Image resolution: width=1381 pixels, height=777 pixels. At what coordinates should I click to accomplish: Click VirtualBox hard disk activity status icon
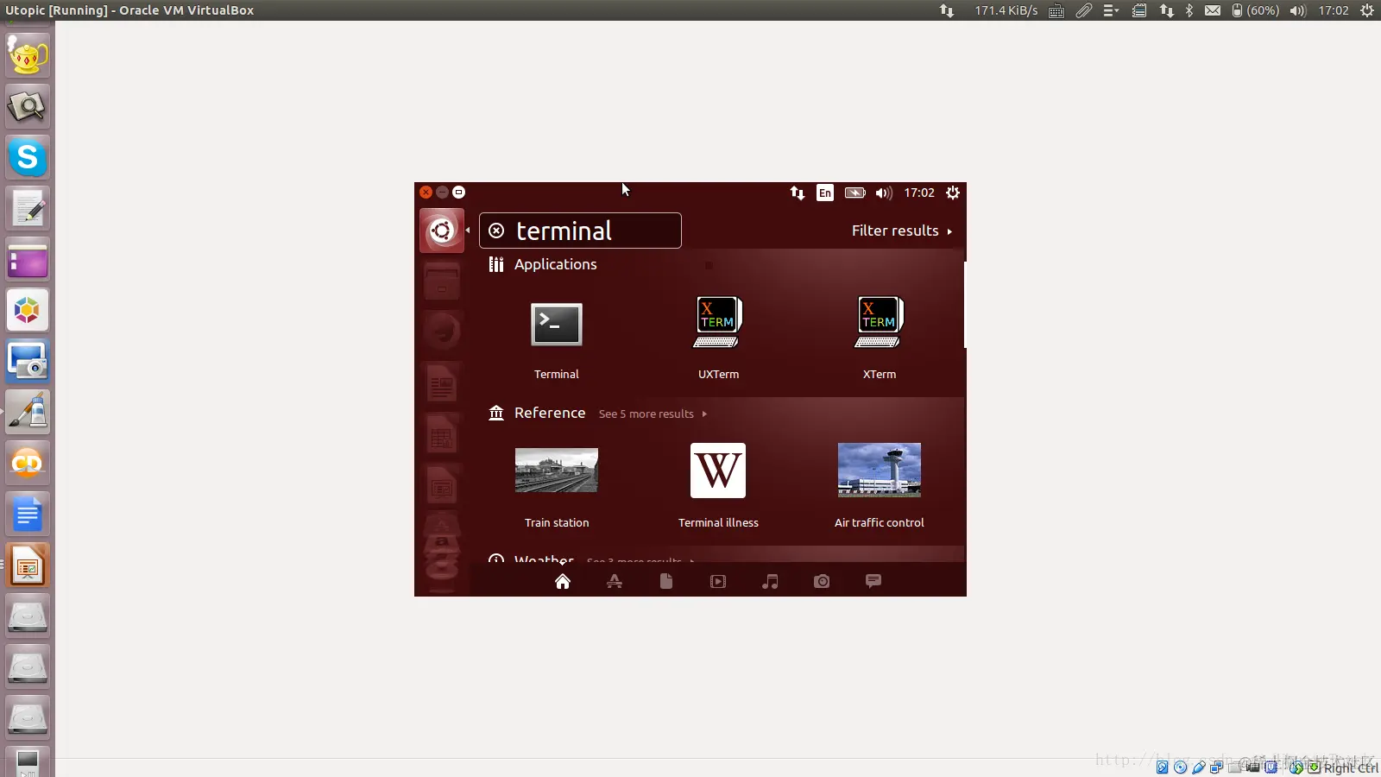tap(1162, 767)
